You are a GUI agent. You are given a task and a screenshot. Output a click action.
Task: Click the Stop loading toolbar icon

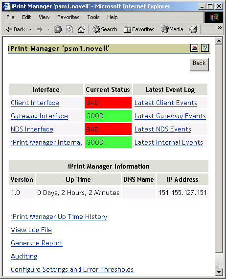58,29
